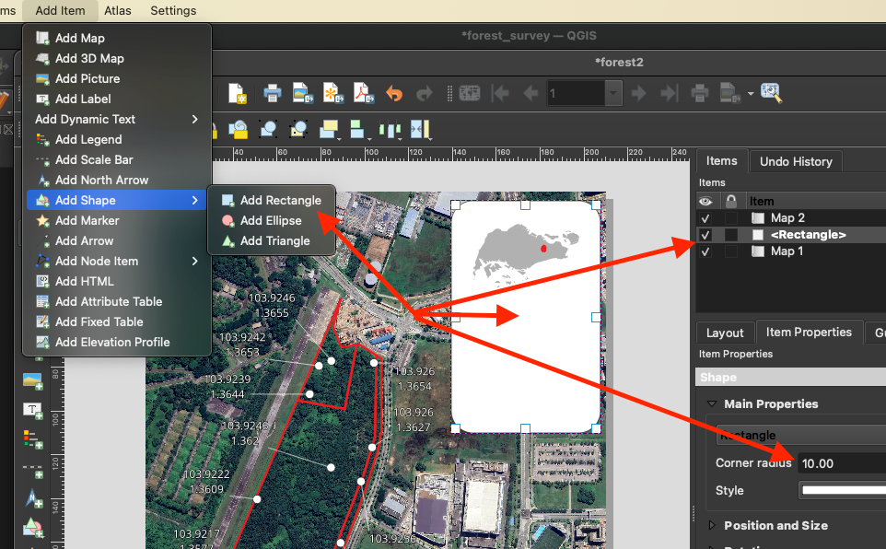This screenshot has width=886, height=549.
Task: Toggle visibility checkbox for Map 2
Action: (x=705, y=218)
